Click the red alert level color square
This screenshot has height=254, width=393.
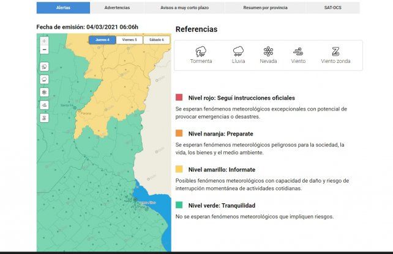coord(179,98)
